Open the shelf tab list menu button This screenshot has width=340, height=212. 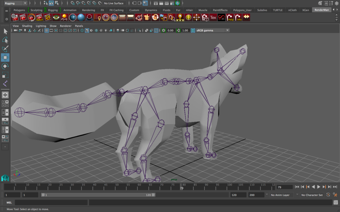click(7, 10)
